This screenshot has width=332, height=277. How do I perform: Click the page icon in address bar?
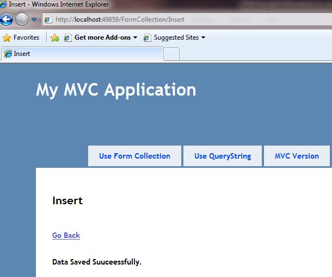tap(48, 20)
